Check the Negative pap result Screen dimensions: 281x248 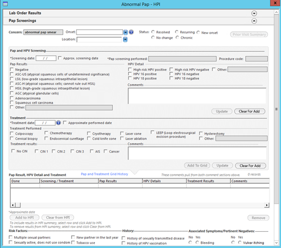12,69
